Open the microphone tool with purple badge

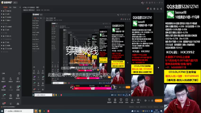point(4,88)
